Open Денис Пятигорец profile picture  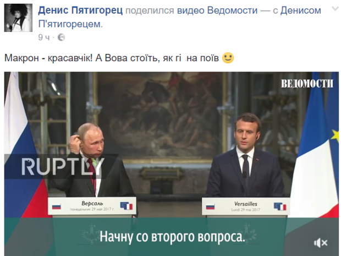[x=18, y=18]
